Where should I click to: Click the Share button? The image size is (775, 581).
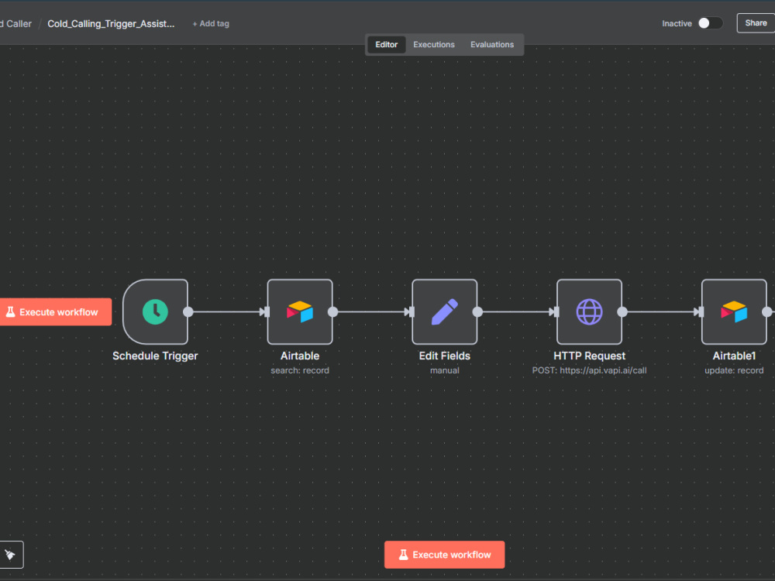click(x=756, y=23)
